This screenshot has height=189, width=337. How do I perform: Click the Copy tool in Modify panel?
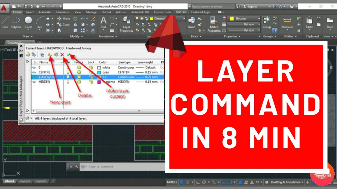coord(63,24)
